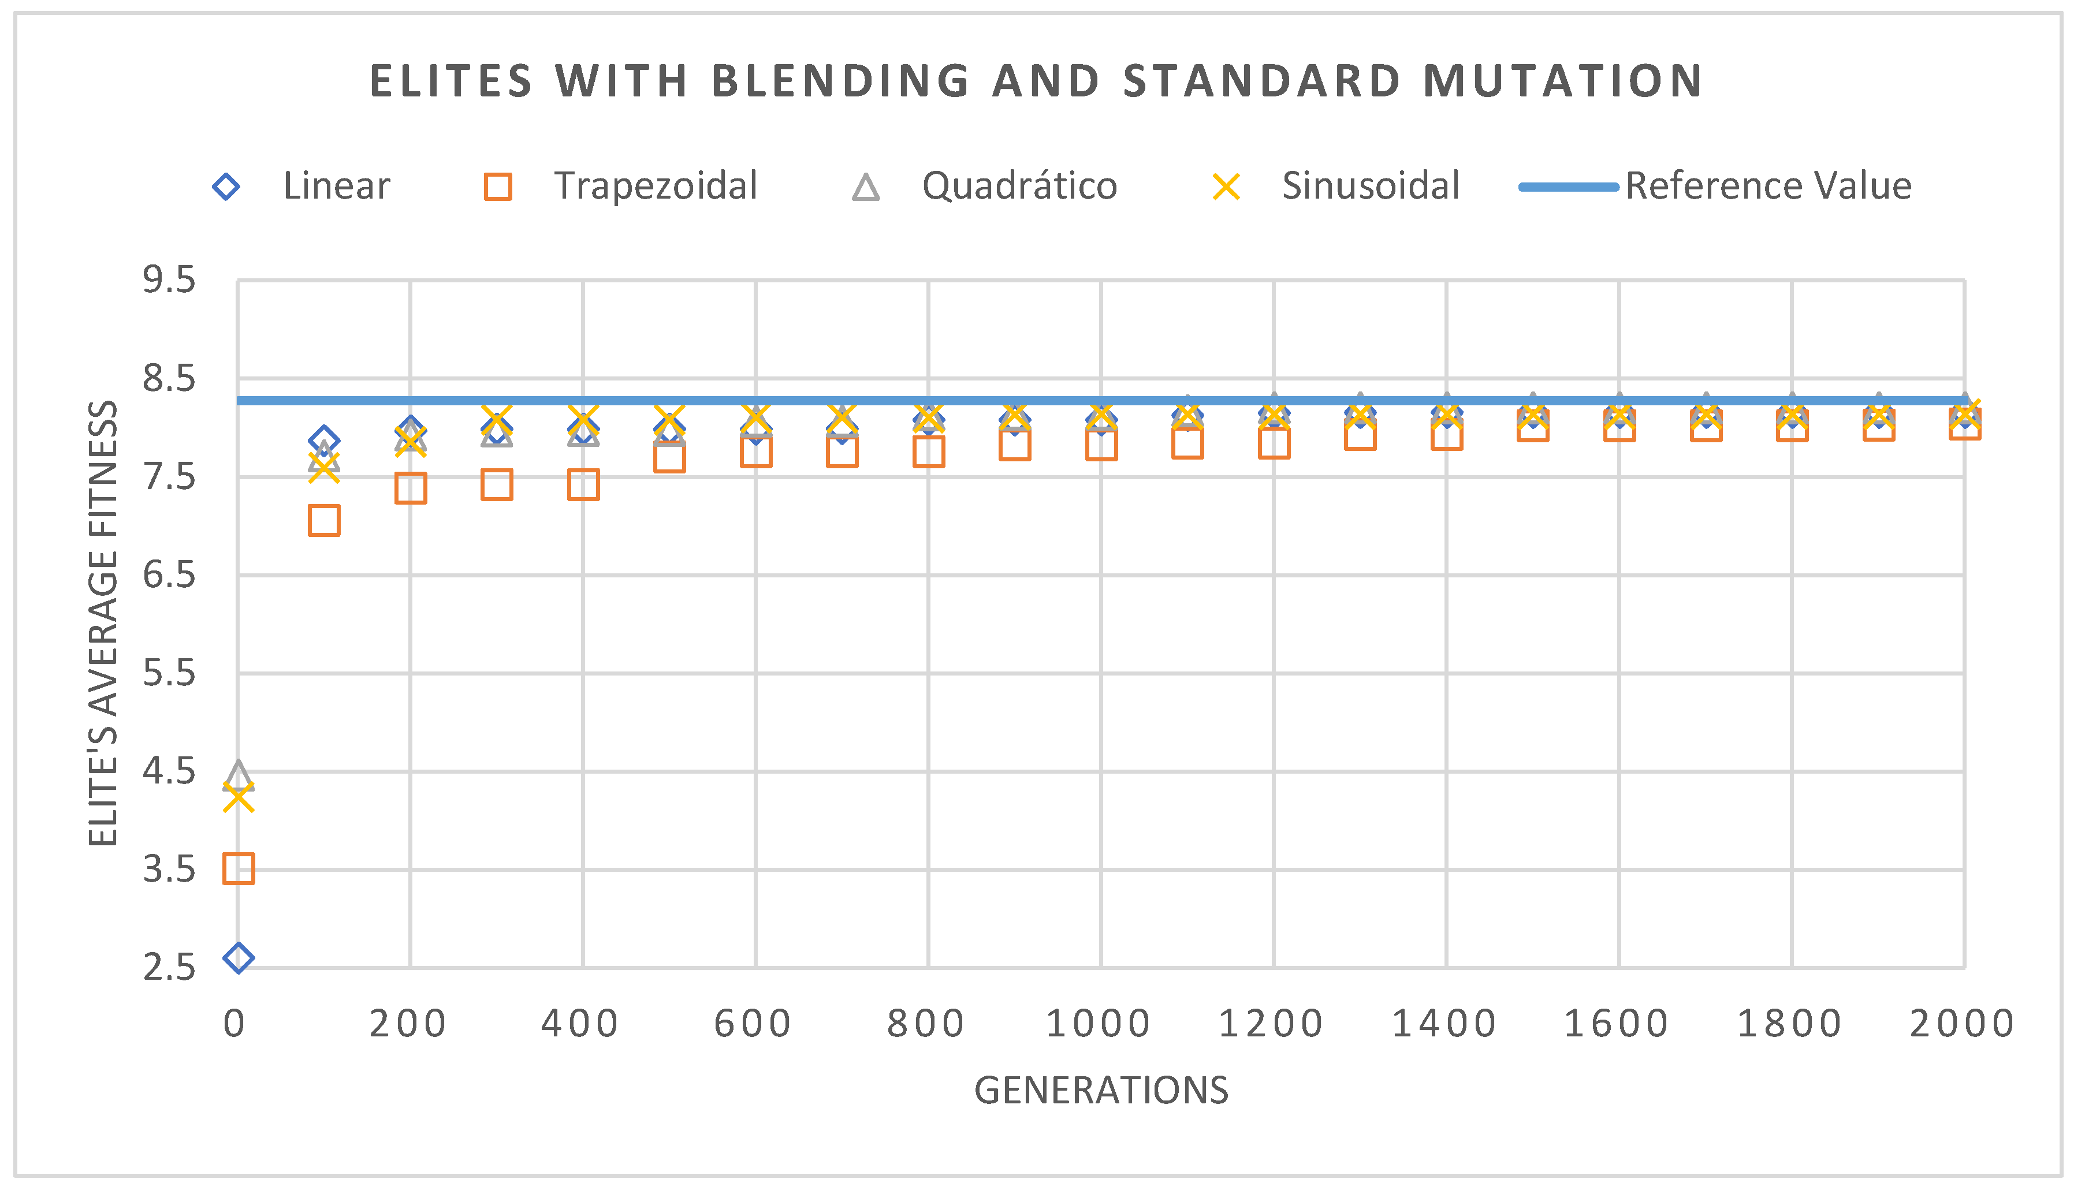Screen dimensions: 2085x1194
Task: Click the GENERATIONS horizontal axis title
Action: (1101, 1091)
